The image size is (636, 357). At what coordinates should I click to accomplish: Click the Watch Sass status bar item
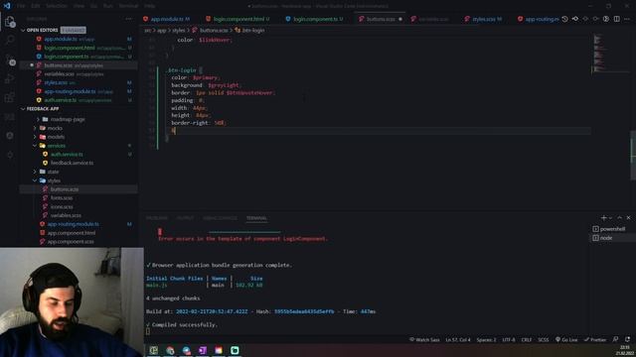click(424, 340)
